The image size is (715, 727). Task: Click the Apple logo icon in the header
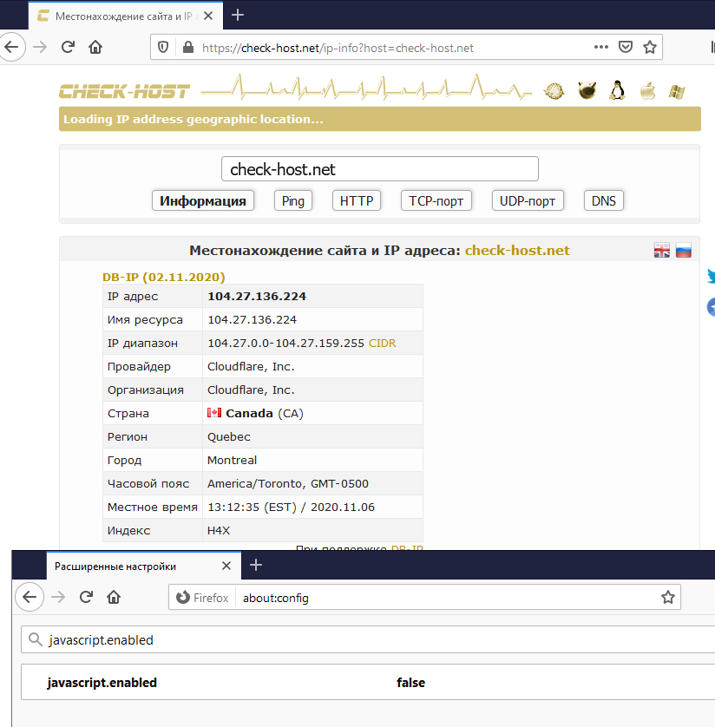647,91
